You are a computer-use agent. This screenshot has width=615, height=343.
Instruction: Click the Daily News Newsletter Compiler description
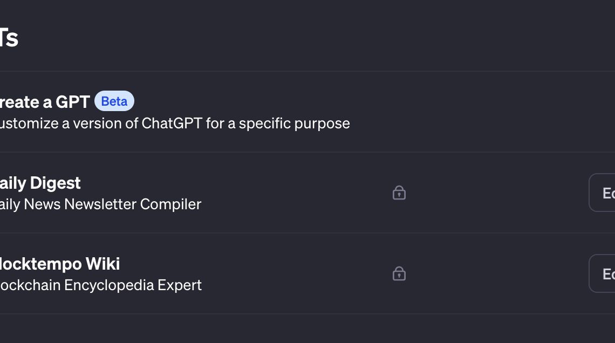pyautogui.click(x=100, y=204)
